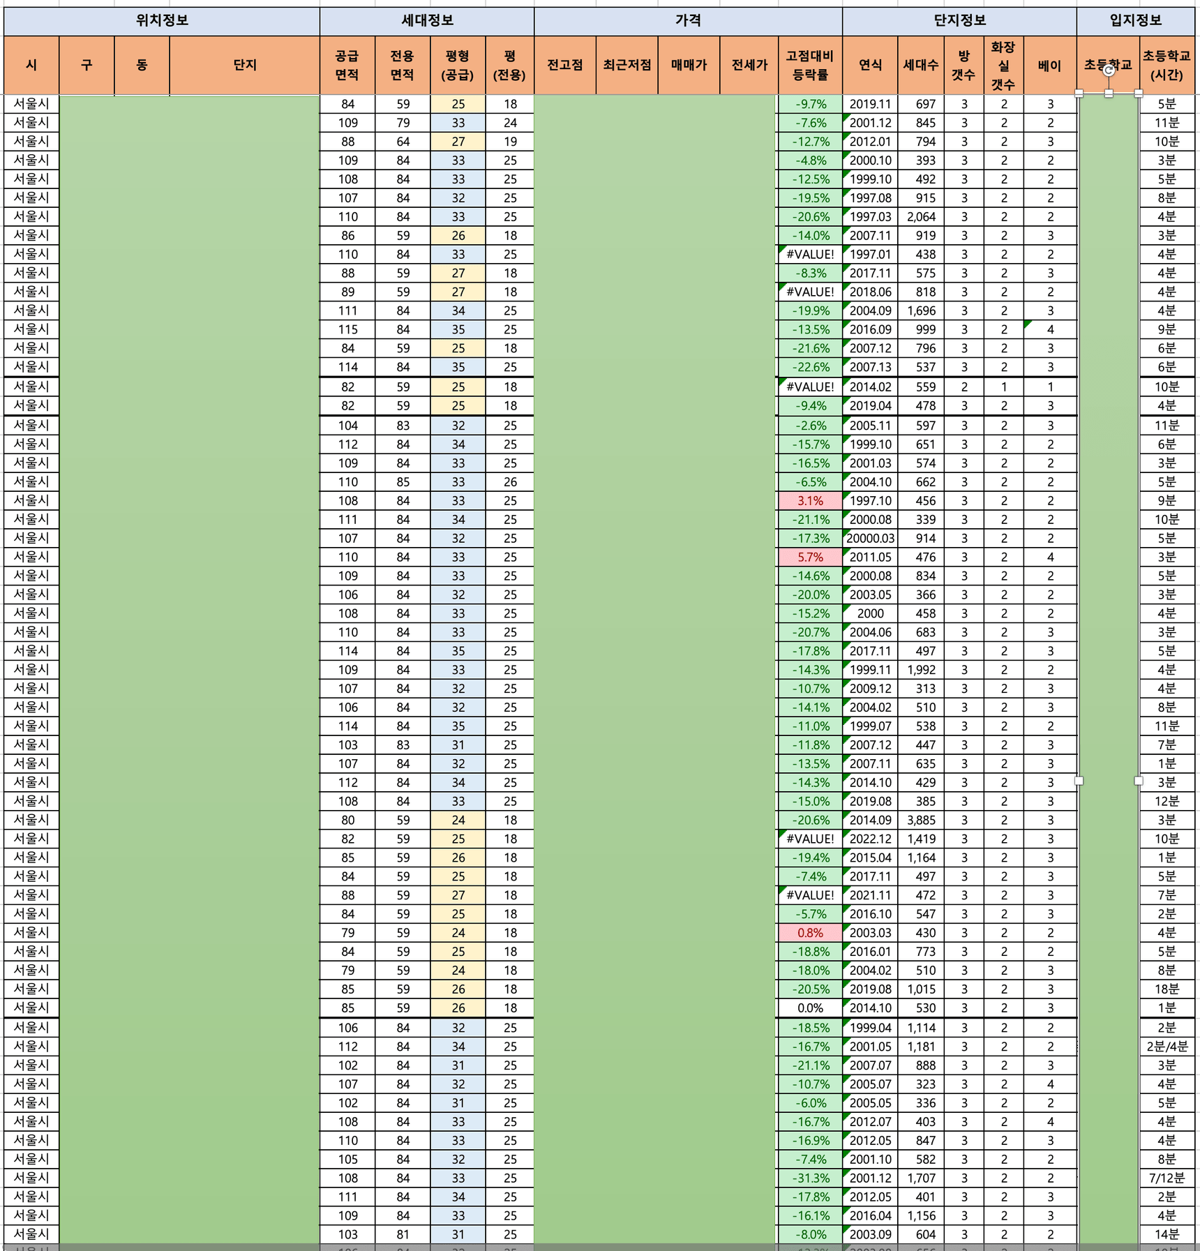1200x1251 pixels.
Task: Select the 전고점 column header
Action: coord(565,65)
